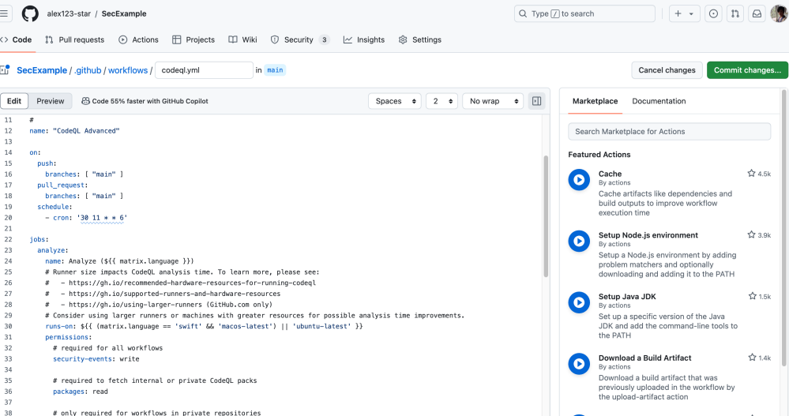Image resolution: width=789 pixels, height=416 pixels.
Task: Open the Spaces indent mode dropdown
Action: (x=395, y=101)
